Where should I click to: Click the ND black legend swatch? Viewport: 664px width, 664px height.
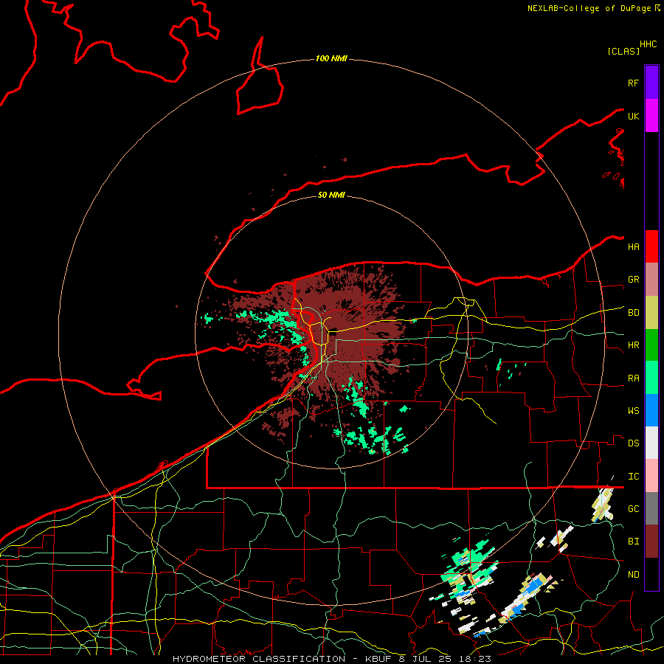click(x=651, y=574)
